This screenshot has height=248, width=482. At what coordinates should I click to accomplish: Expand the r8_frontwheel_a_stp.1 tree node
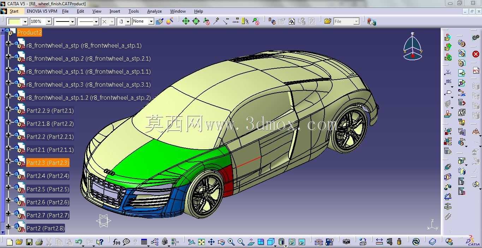(8, 70)
